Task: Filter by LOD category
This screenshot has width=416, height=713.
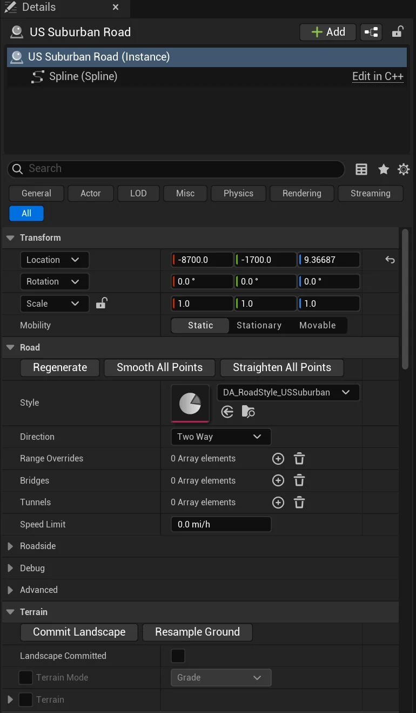Action: click(138, 193)
